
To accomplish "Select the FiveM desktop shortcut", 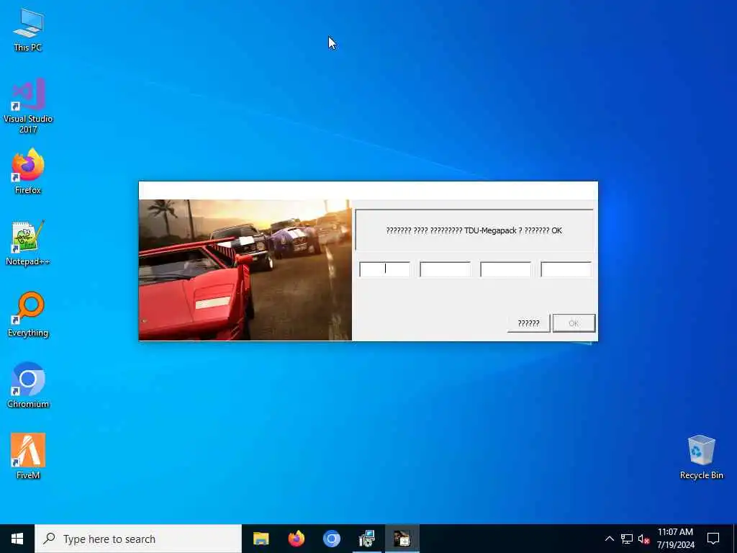I will point(28,456).
